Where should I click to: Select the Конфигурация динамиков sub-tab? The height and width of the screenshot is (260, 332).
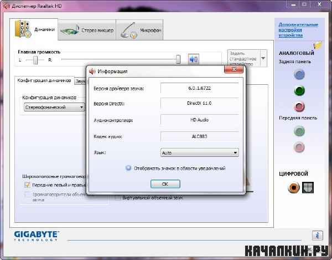pos(44,80)
